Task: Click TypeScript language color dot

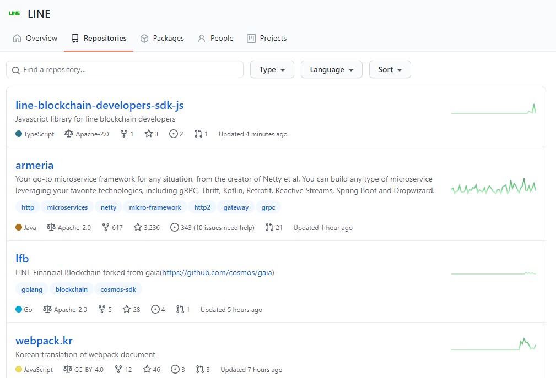Action: pyautogui.click(x=19, y=134)
